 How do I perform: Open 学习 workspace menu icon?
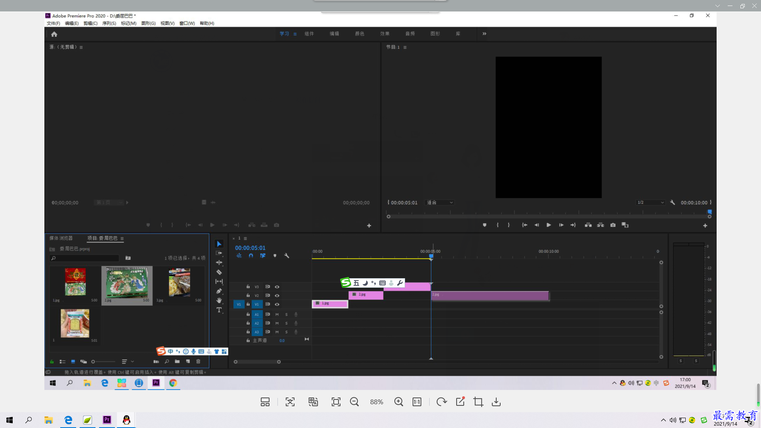295,34
